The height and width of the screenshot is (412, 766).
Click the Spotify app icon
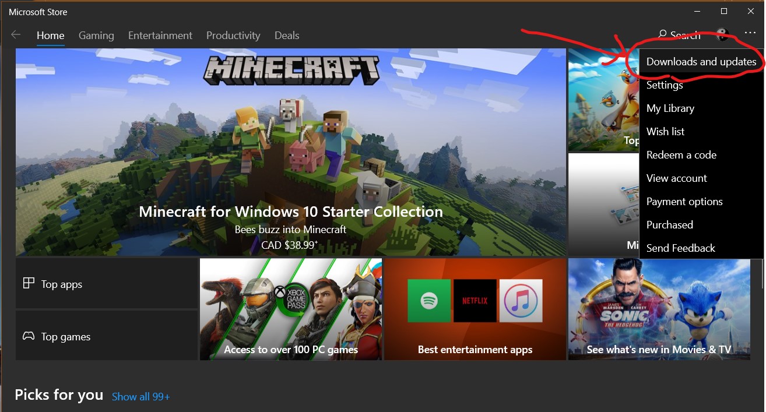(x=429, y=301)
